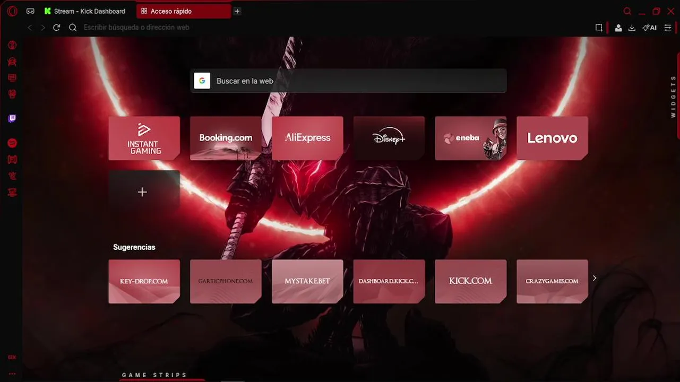Open the Instant Gaming speed dial
The width and height of the screenshot is (680, 382).
[x=144, y=138]
